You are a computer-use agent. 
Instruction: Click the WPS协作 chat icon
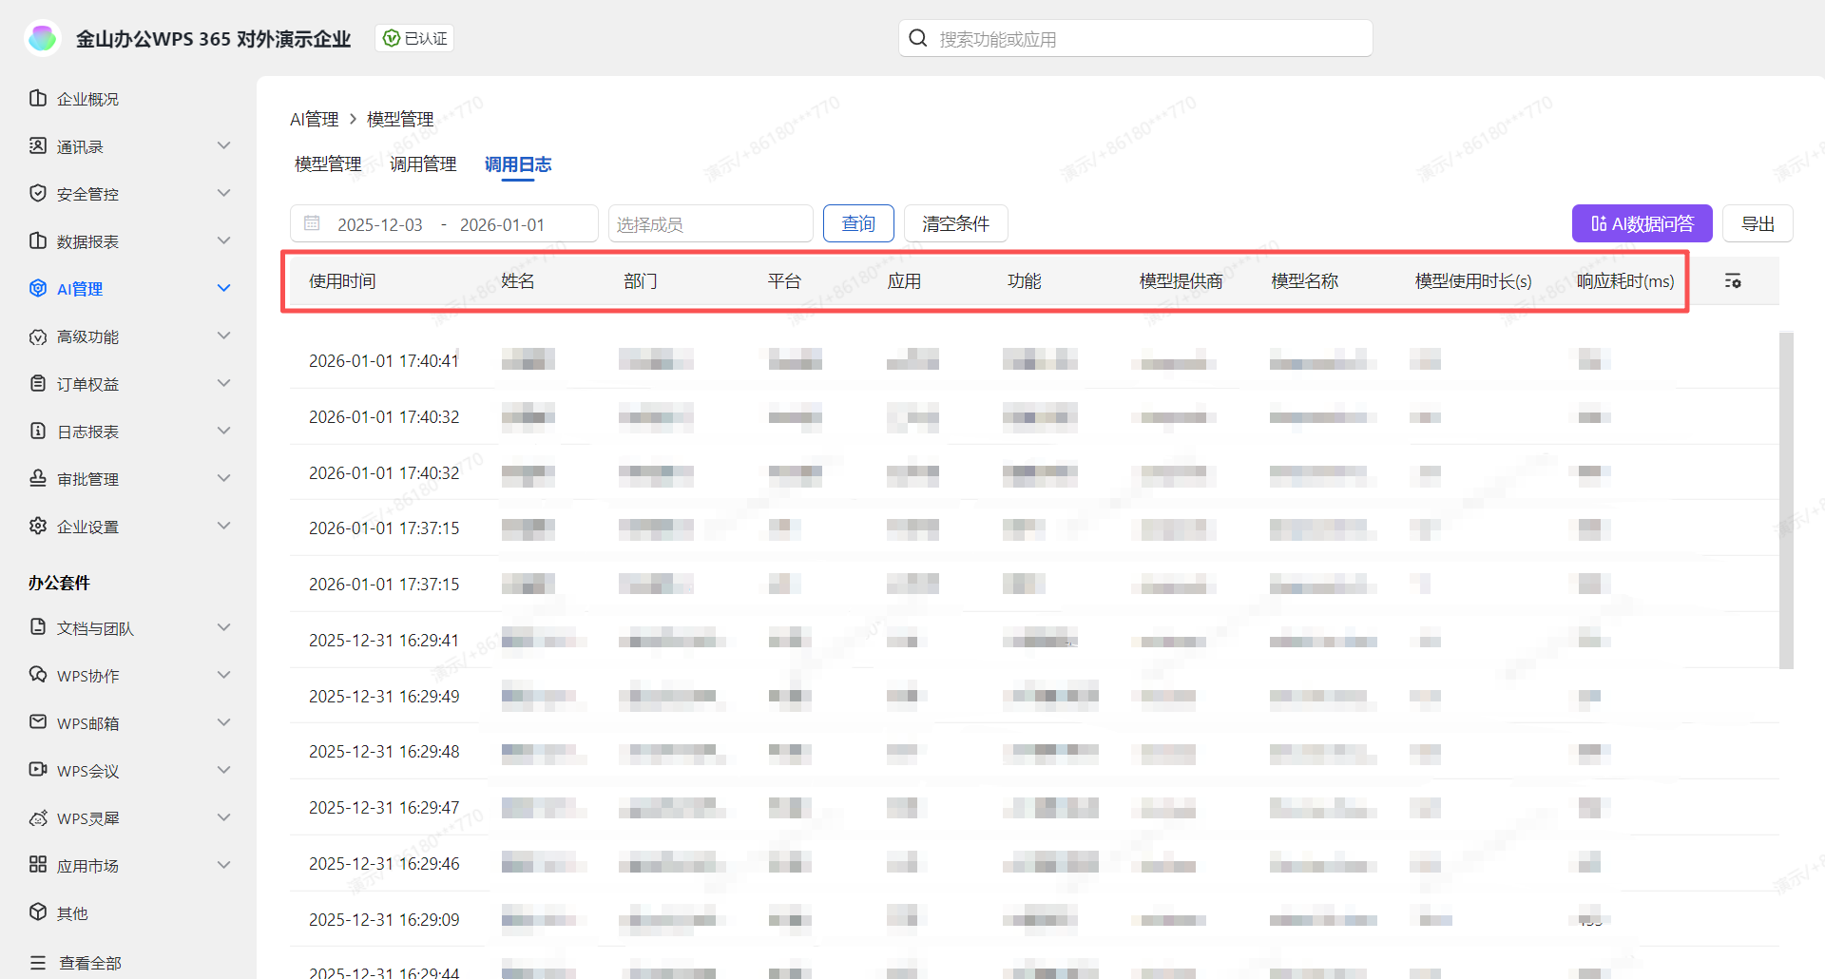pos(38,675)
